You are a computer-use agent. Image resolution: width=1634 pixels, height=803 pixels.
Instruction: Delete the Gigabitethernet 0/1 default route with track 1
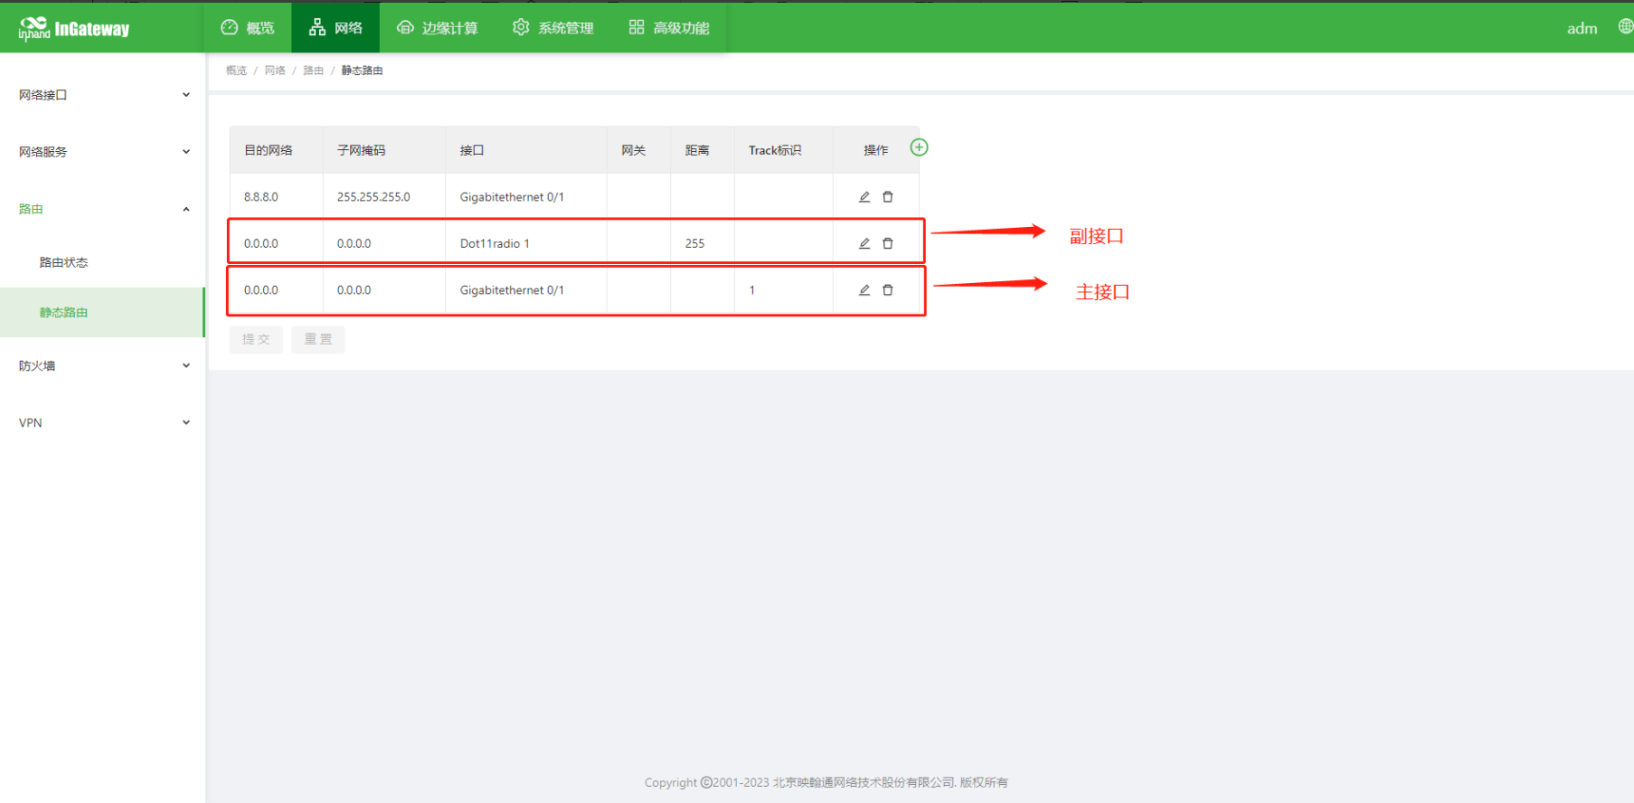click(888, 290)
